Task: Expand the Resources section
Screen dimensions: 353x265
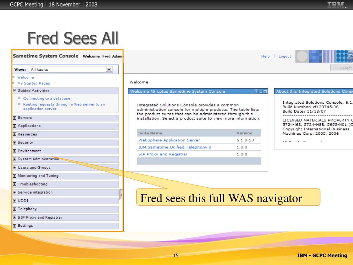Action: 14,134
